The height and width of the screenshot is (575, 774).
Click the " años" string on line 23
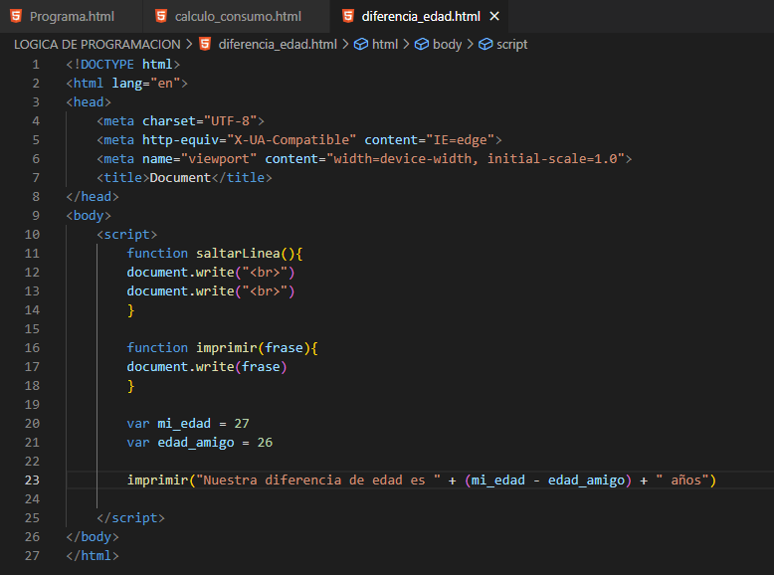coord(682,480)
